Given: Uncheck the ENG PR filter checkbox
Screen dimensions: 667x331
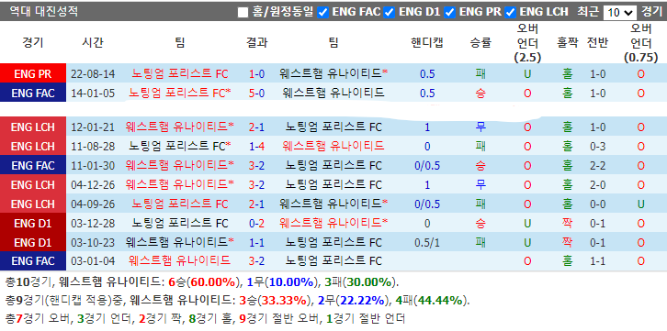Looking at the screenshot, I should tap(450, 12).
